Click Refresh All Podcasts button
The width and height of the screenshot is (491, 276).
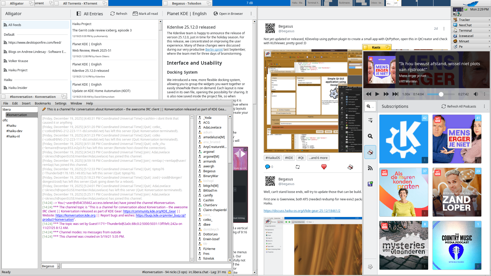tap(459, 106)
